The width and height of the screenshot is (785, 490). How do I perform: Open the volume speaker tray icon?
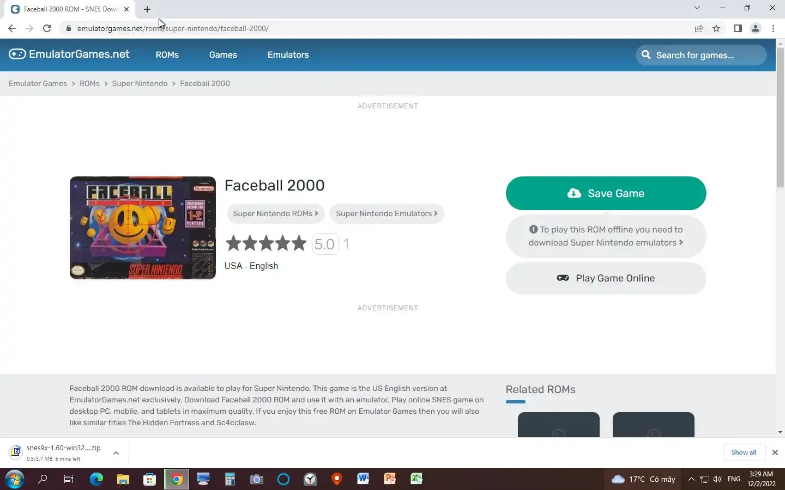tap(717, 479)
